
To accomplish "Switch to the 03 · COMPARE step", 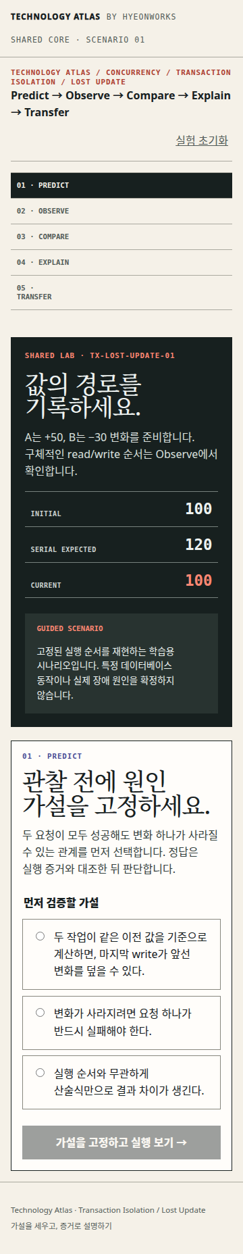I will click(122, 236).
